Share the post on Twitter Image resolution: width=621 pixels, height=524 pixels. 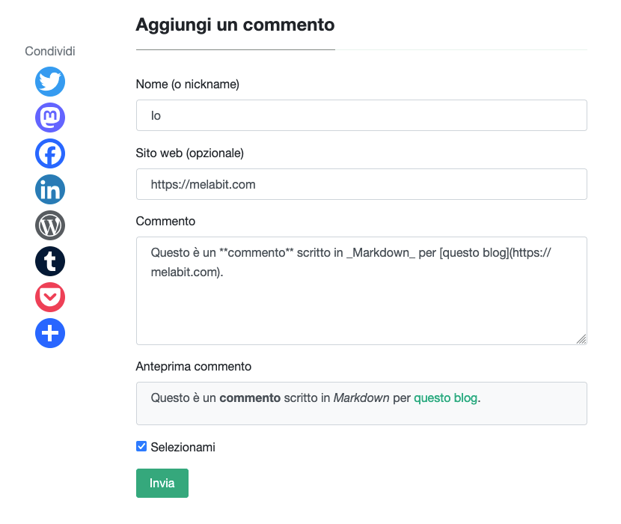coord(49,82)
